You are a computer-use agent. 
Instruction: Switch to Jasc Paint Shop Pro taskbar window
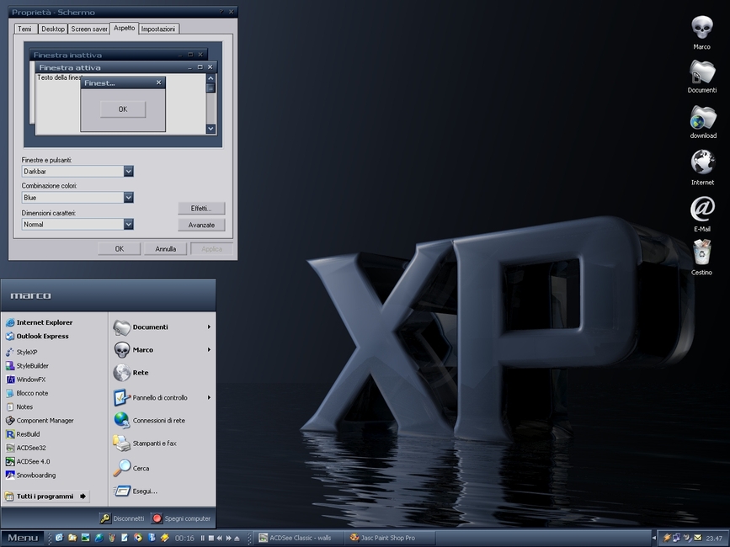click(390, 538)
